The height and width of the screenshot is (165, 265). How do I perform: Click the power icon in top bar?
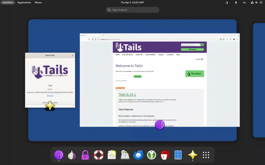pyautogui.click(x=261, y=3)
